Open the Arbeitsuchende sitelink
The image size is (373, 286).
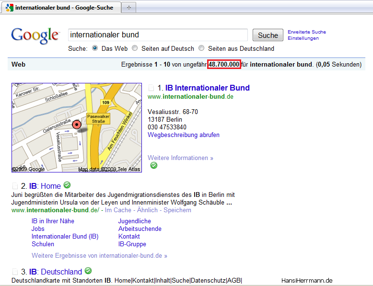tap(140, 229)
